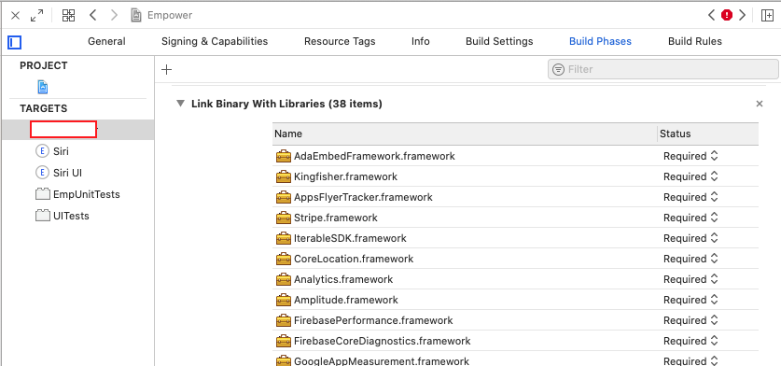Delete the Link Binary With Libraries phase
Viewport: 781px width, 366px height.
pos(760,104)
